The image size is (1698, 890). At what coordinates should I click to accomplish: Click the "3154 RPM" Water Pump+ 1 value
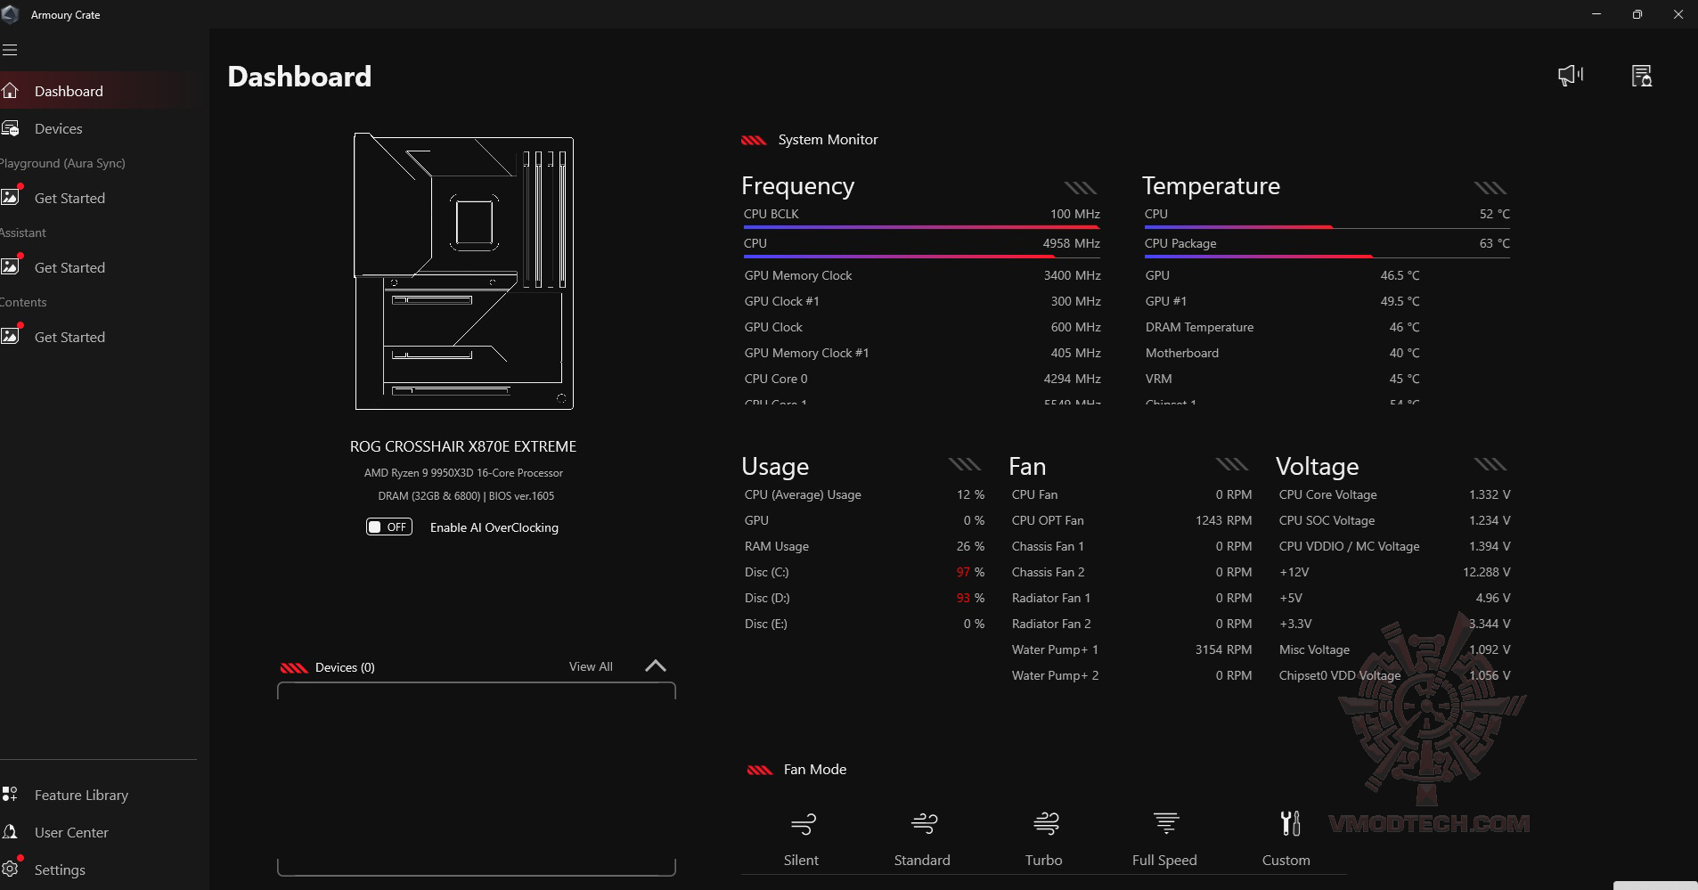tap(1223, 649)
